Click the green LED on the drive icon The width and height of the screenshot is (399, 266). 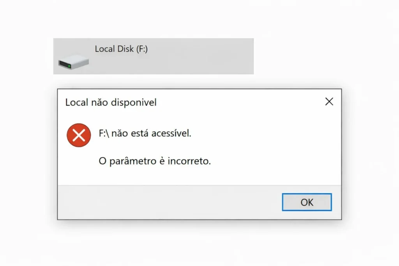(69, 66)
